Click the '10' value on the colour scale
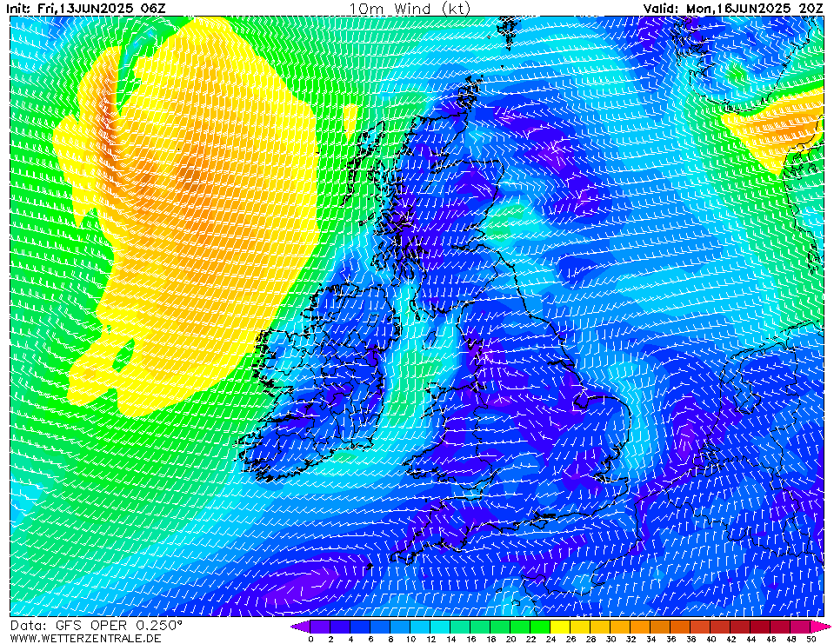This screenshot has height=644, width=834. point(410,639)
